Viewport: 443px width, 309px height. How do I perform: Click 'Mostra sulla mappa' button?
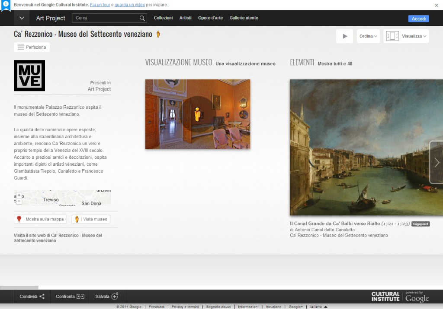pyautogui.click(x=40, y=219)
